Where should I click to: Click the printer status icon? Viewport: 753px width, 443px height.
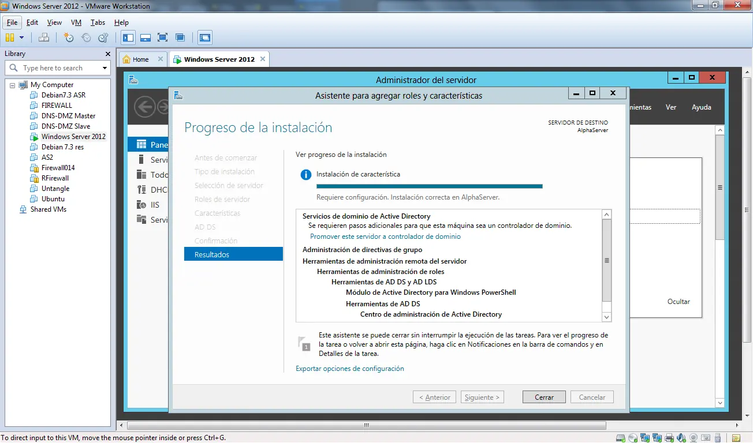[x=669, y=438]
